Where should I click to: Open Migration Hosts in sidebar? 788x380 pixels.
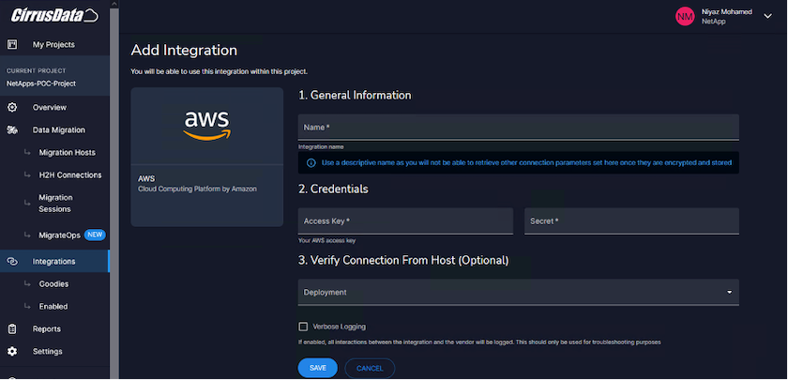(67, 152)
